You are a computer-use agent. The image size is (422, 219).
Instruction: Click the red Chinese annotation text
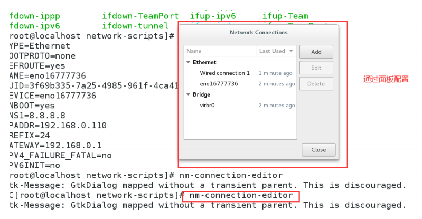click(x=386, y=79)
